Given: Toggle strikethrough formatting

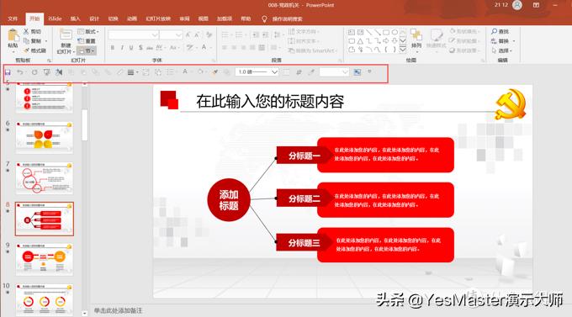Looking at the screenshot, I should pyautogui.click(x=150, y=47).
